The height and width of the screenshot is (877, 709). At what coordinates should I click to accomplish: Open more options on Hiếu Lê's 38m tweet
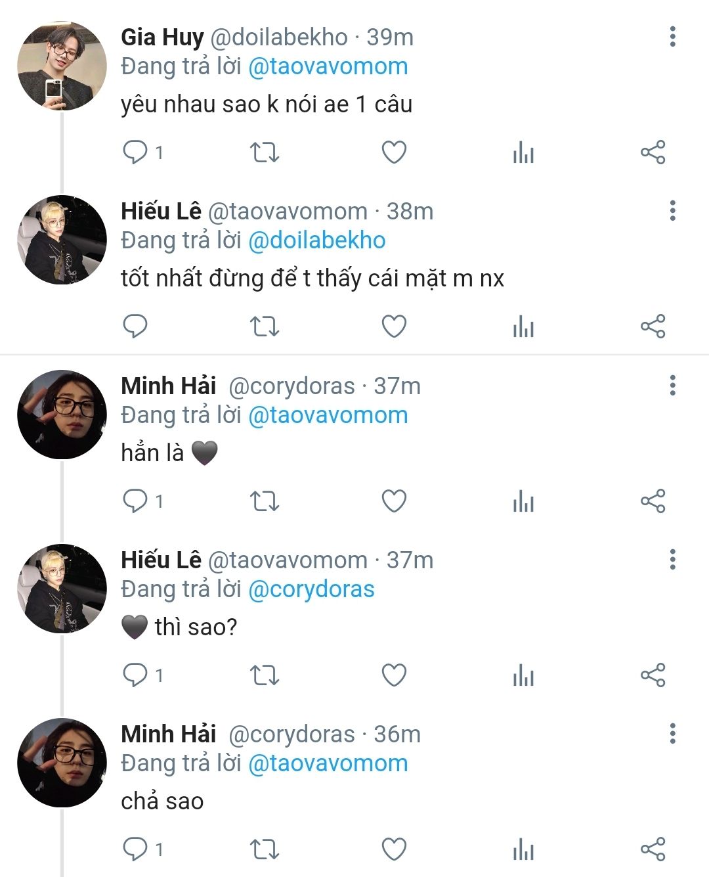point(672,211)
